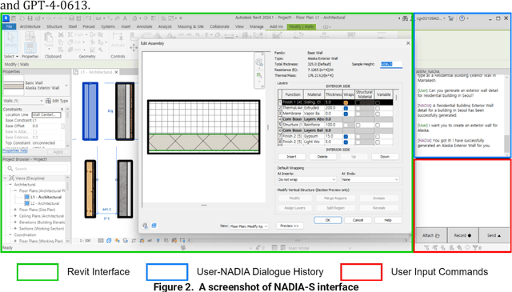512x292 pixels.
Task: Toggle Wraps checkbox for Finish 1 Siding row
Action: coord(346,102)
